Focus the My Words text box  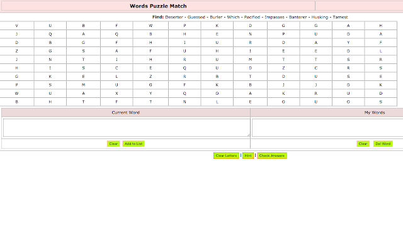(327, 127)
